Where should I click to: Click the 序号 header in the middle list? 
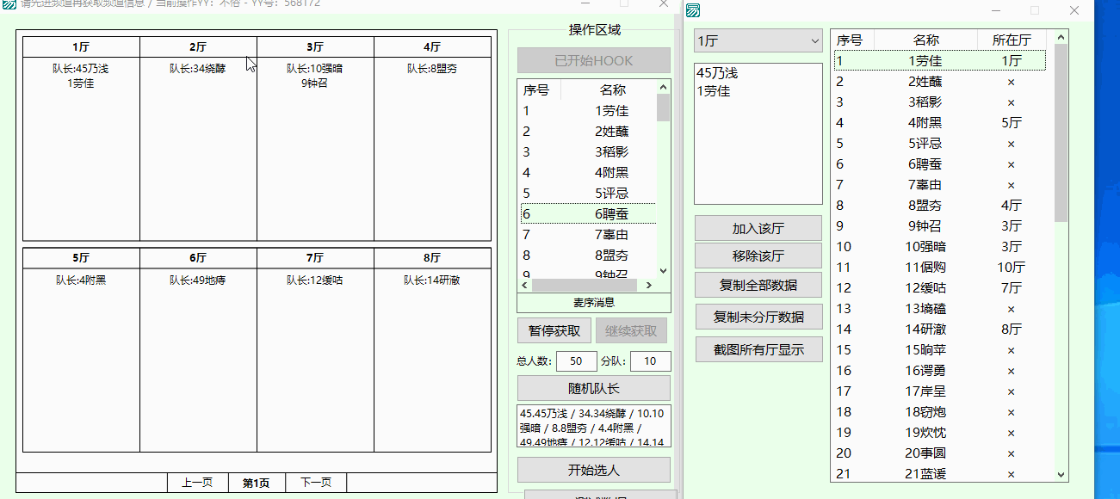[536, 89]
